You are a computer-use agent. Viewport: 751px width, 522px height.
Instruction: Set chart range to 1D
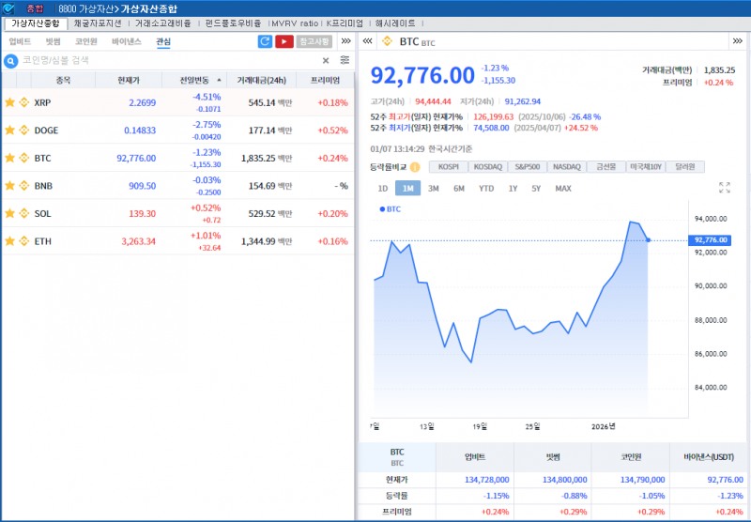[x=383, y=188]
